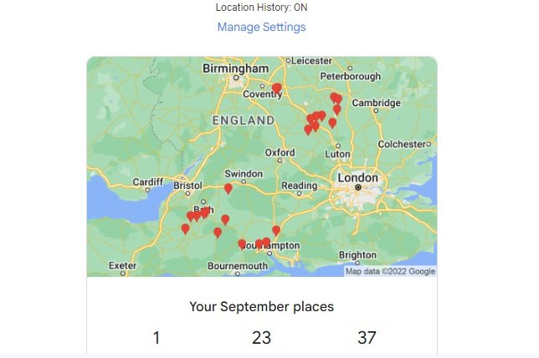Select the Cambridge label on the map
Screen dimensions: 539x358
376,103
